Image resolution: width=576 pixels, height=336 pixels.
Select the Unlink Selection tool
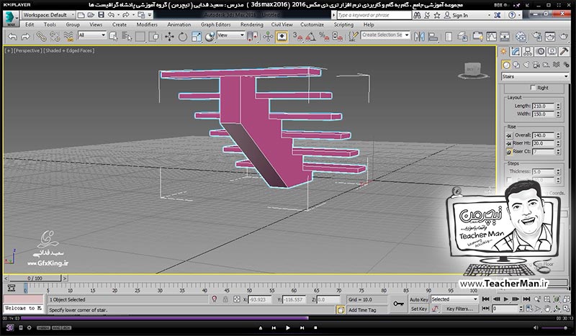point(55,37)
